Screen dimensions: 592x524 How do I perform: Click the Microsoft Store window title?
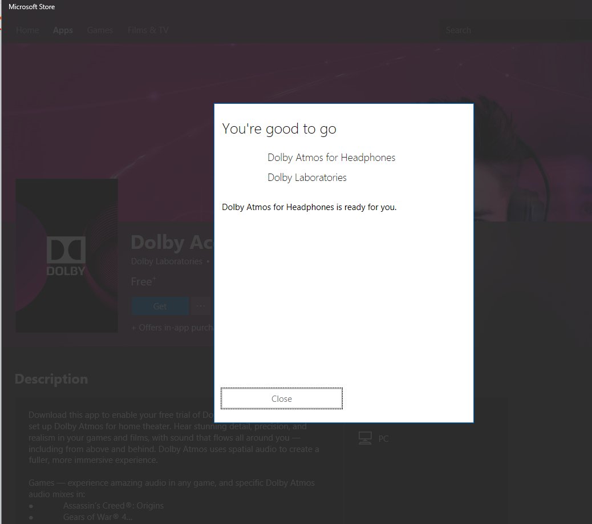click(x=32, y=7)
